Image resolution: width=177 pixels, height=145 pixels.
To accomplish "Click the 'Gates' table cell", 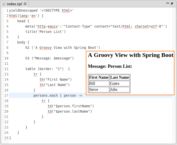I will click(120, 84).
